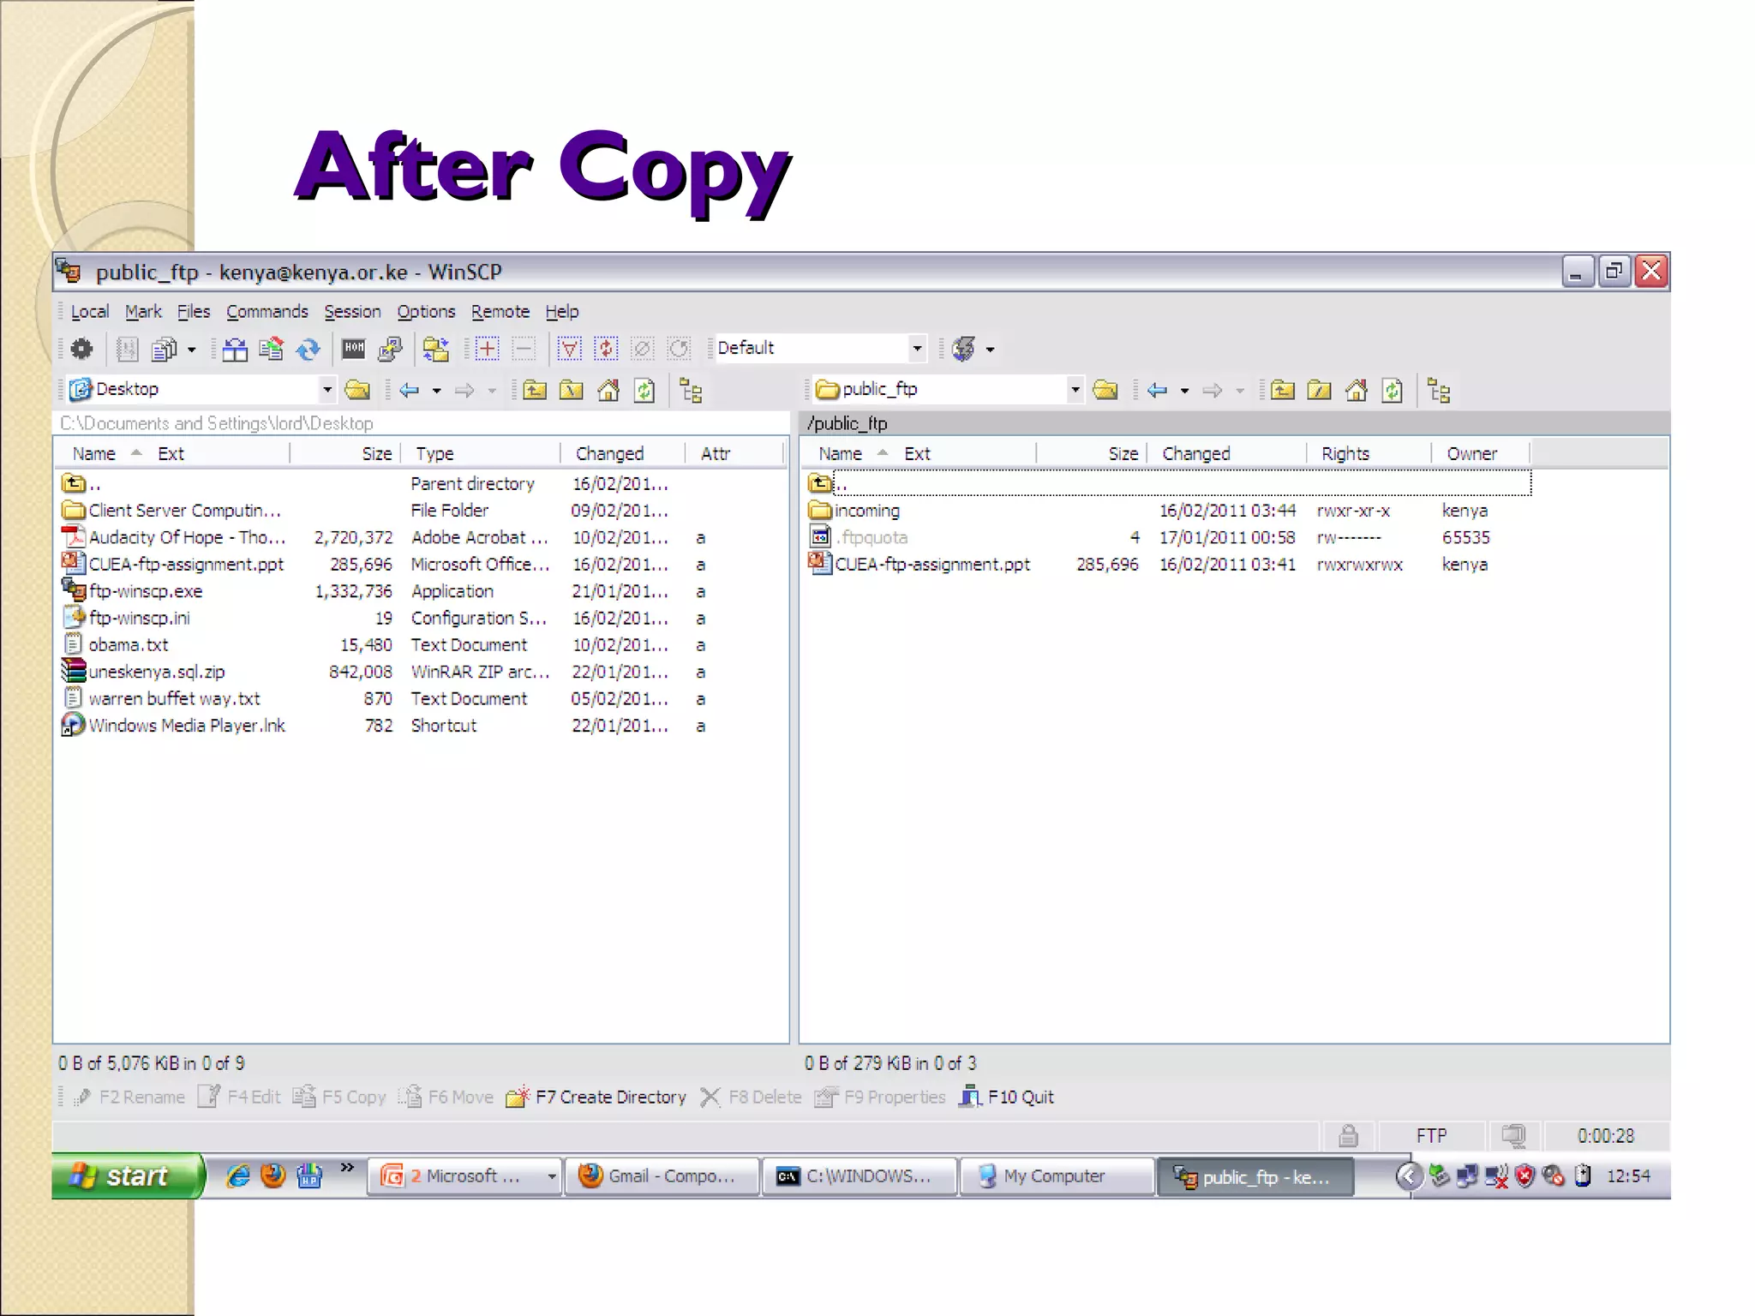Image resolution: width=1755 pixels, height=1316 pixels.
Task: Refresh the local Desktop panel
Action: pos(644,391)
